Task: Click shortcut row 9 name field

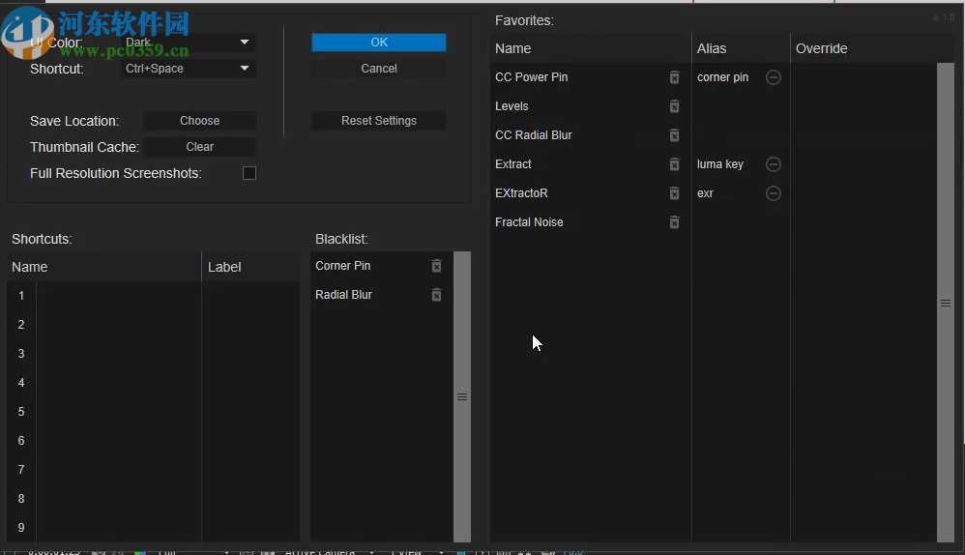Action: click(x=119, y=528)
